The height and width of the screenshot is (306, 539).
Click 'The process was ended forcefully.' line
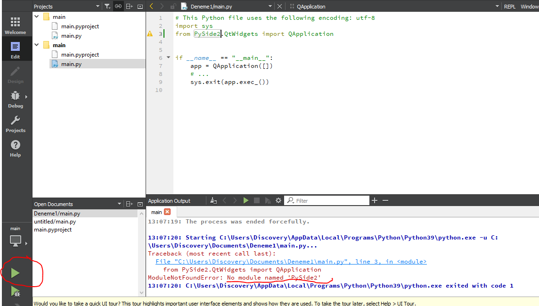(247, 222)
